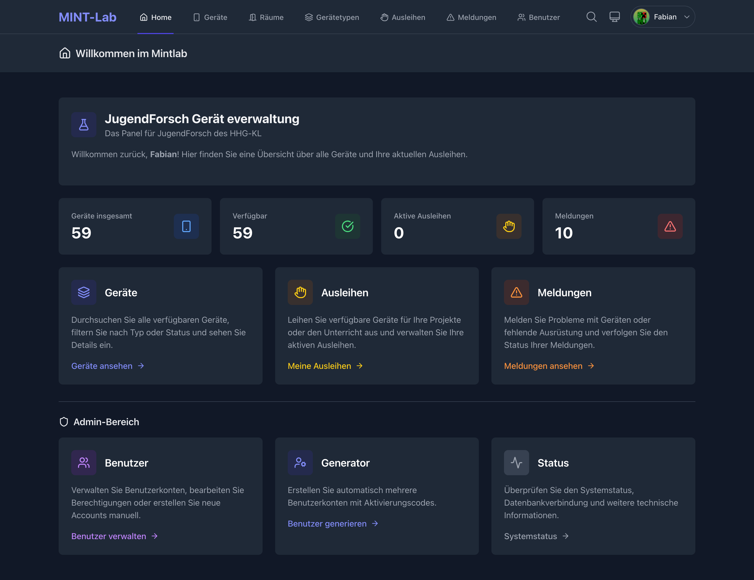Screen dimensions: 754x580
Task: Click the users icon on the Benutzer card
Action: click(x=84, y=462)
